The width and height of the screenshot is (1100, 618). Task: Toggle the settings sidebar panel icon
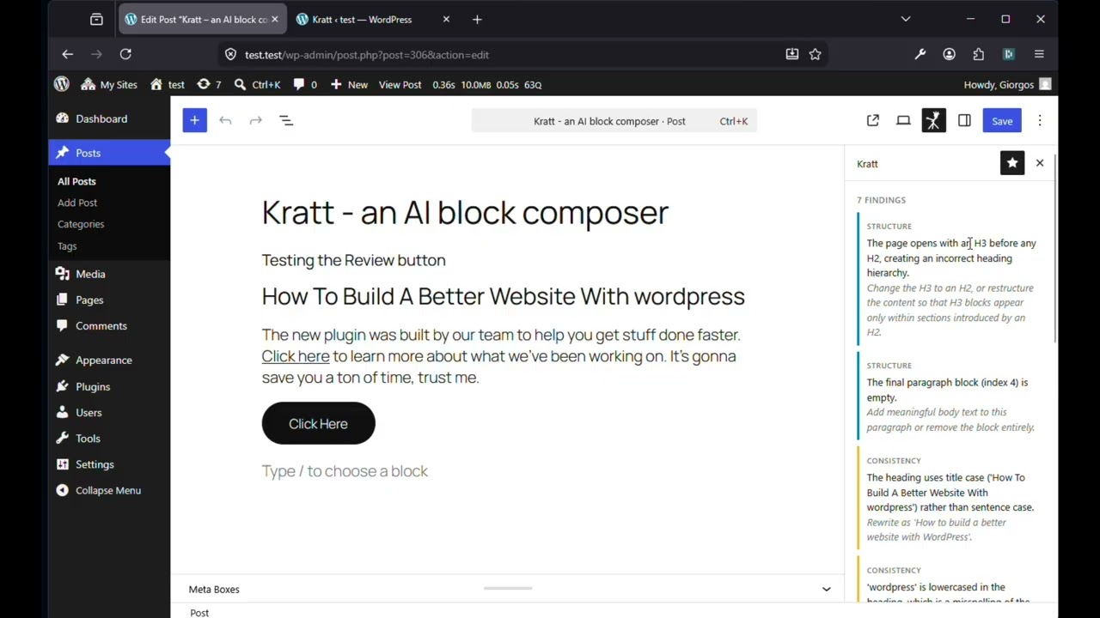point(964,120)
